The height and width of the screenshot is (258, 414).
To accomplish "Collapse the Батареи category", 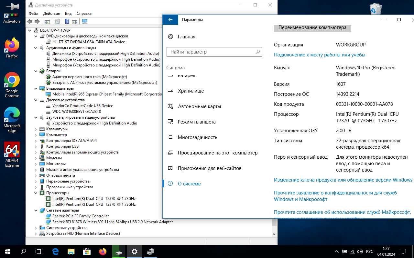I will point(36,71).
